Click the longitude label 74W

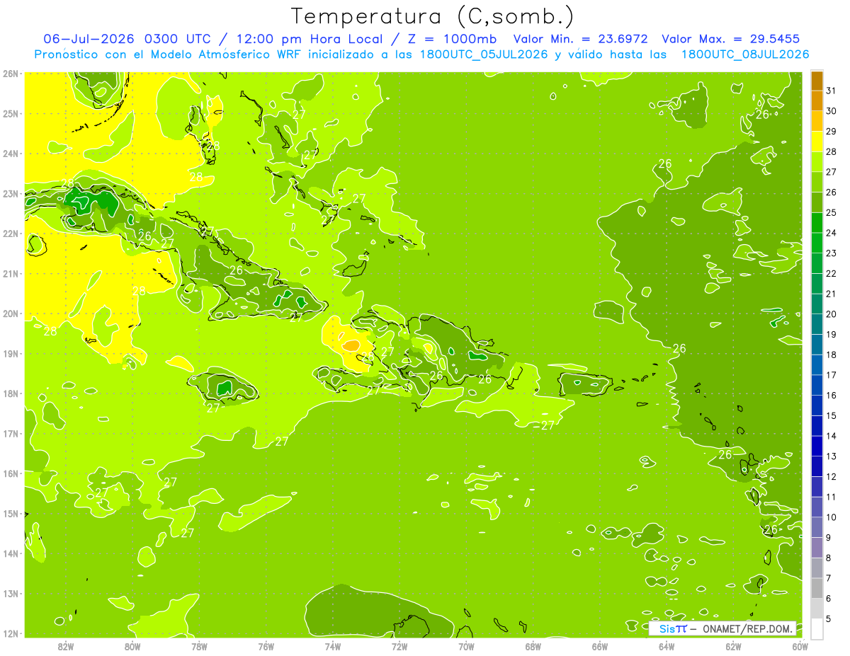click(333, 646)
